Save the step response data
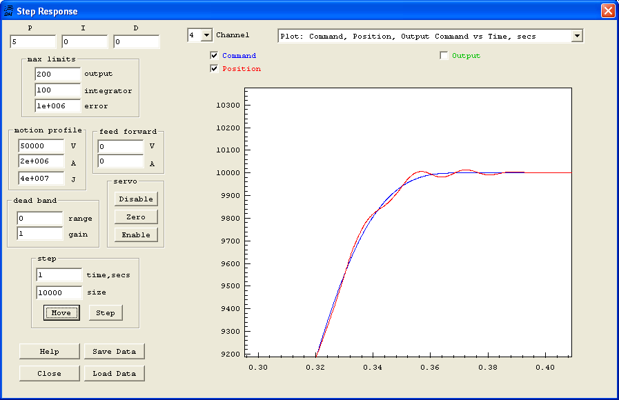Image resolution: width=619 pixels, height=400 pixels. (x=114, y=352)
